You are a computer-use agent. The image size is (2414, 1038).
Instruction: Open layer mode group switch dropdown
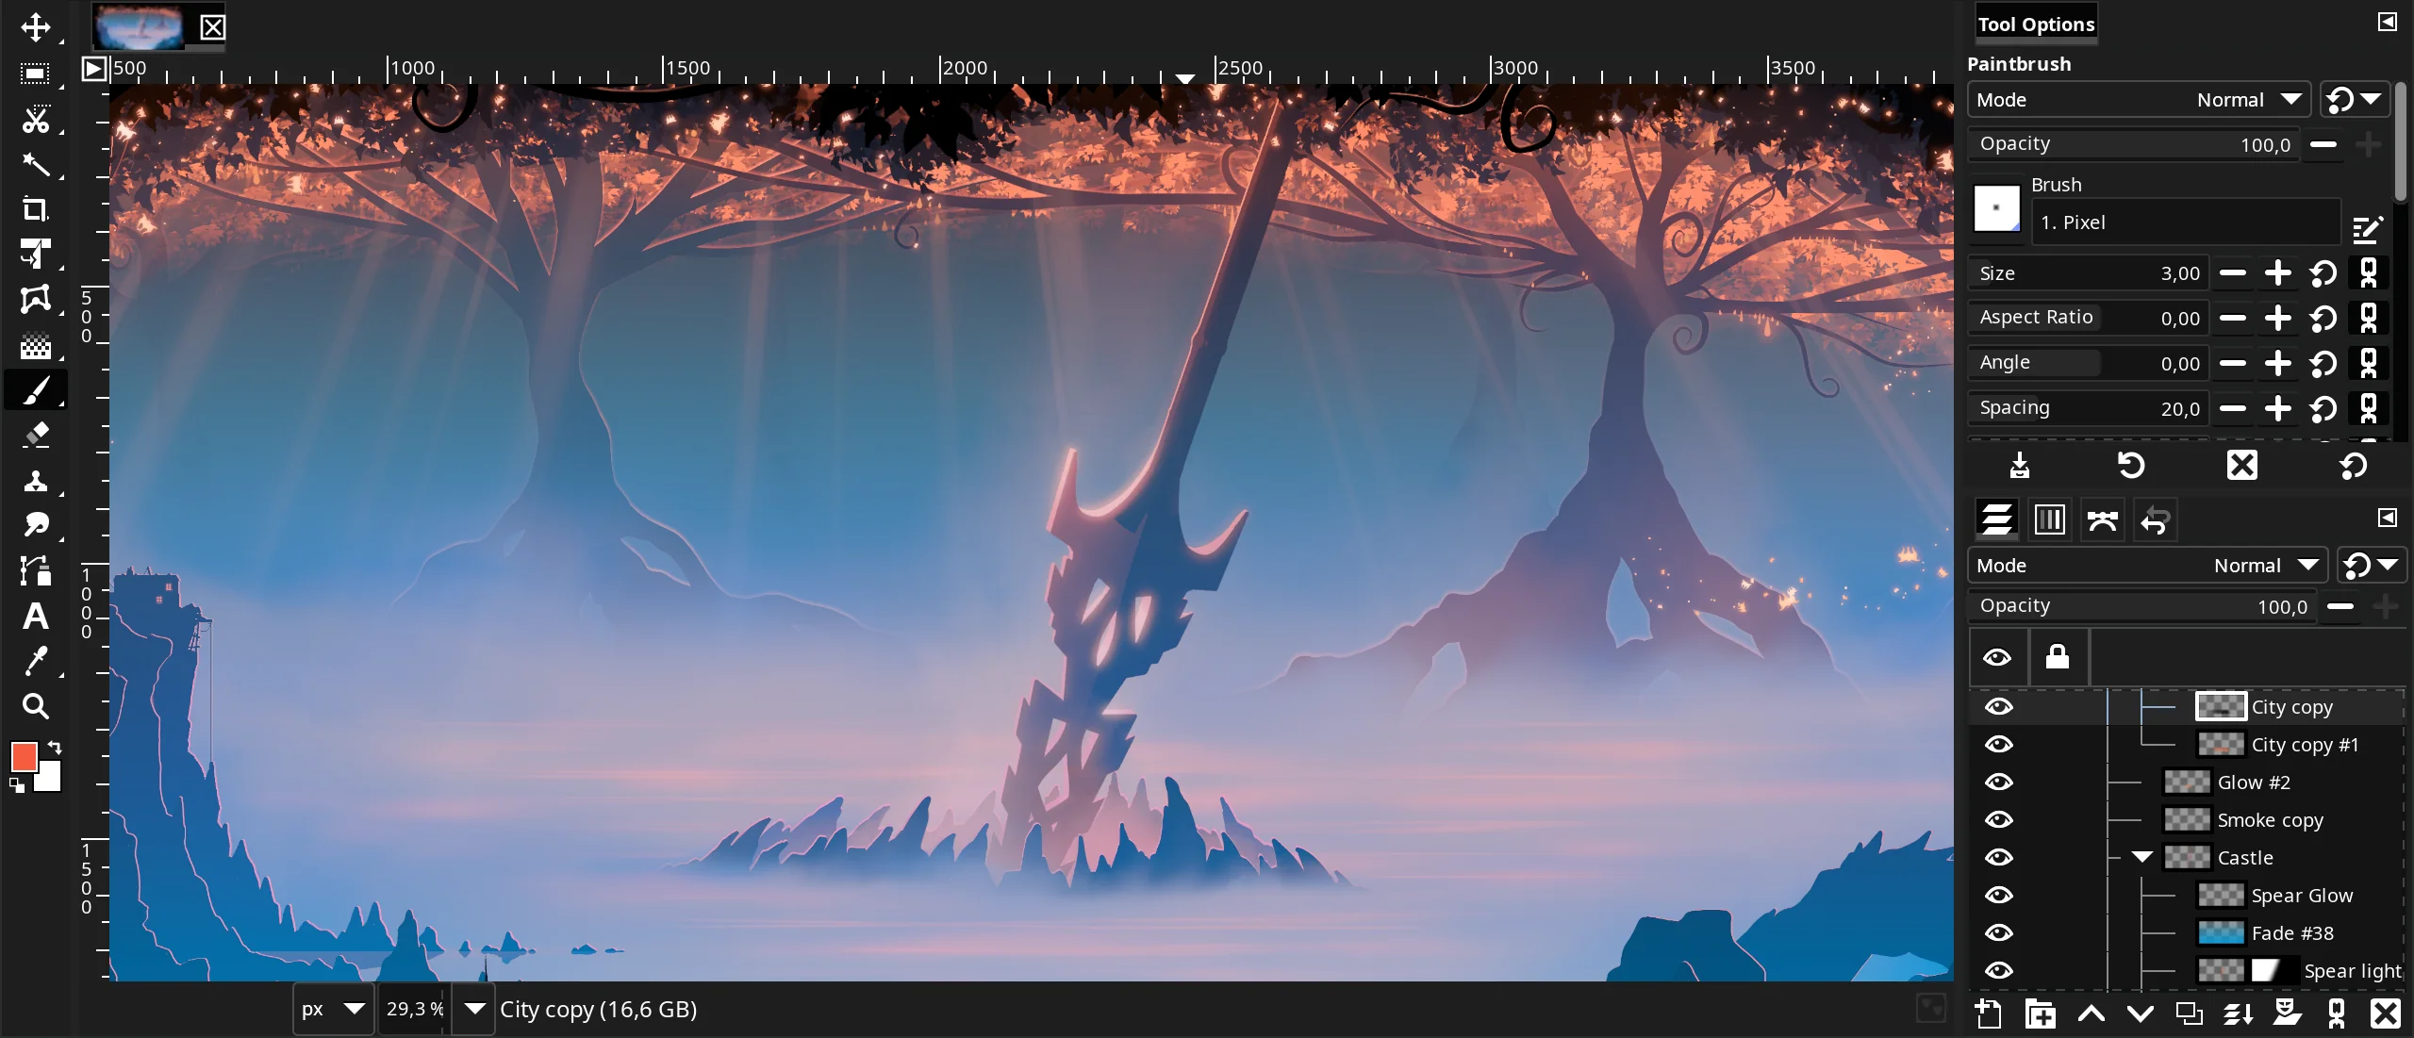(2371, 566)
